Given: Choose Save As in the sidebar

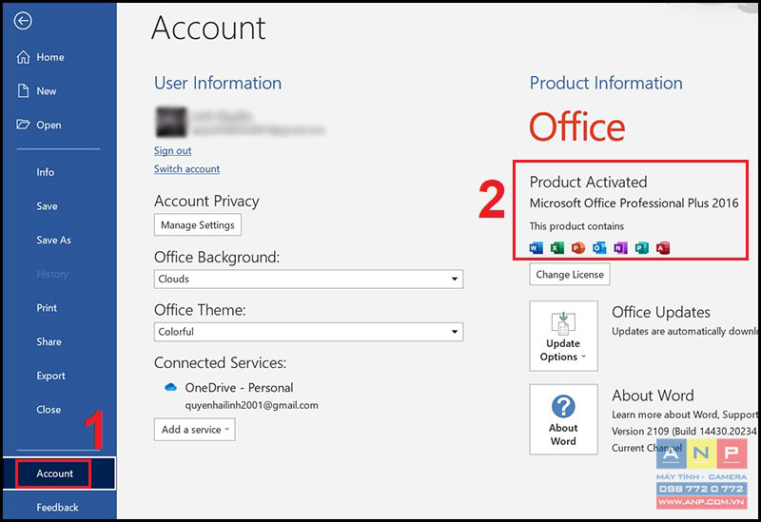Looking at the screenshot, I should (53, 241).
